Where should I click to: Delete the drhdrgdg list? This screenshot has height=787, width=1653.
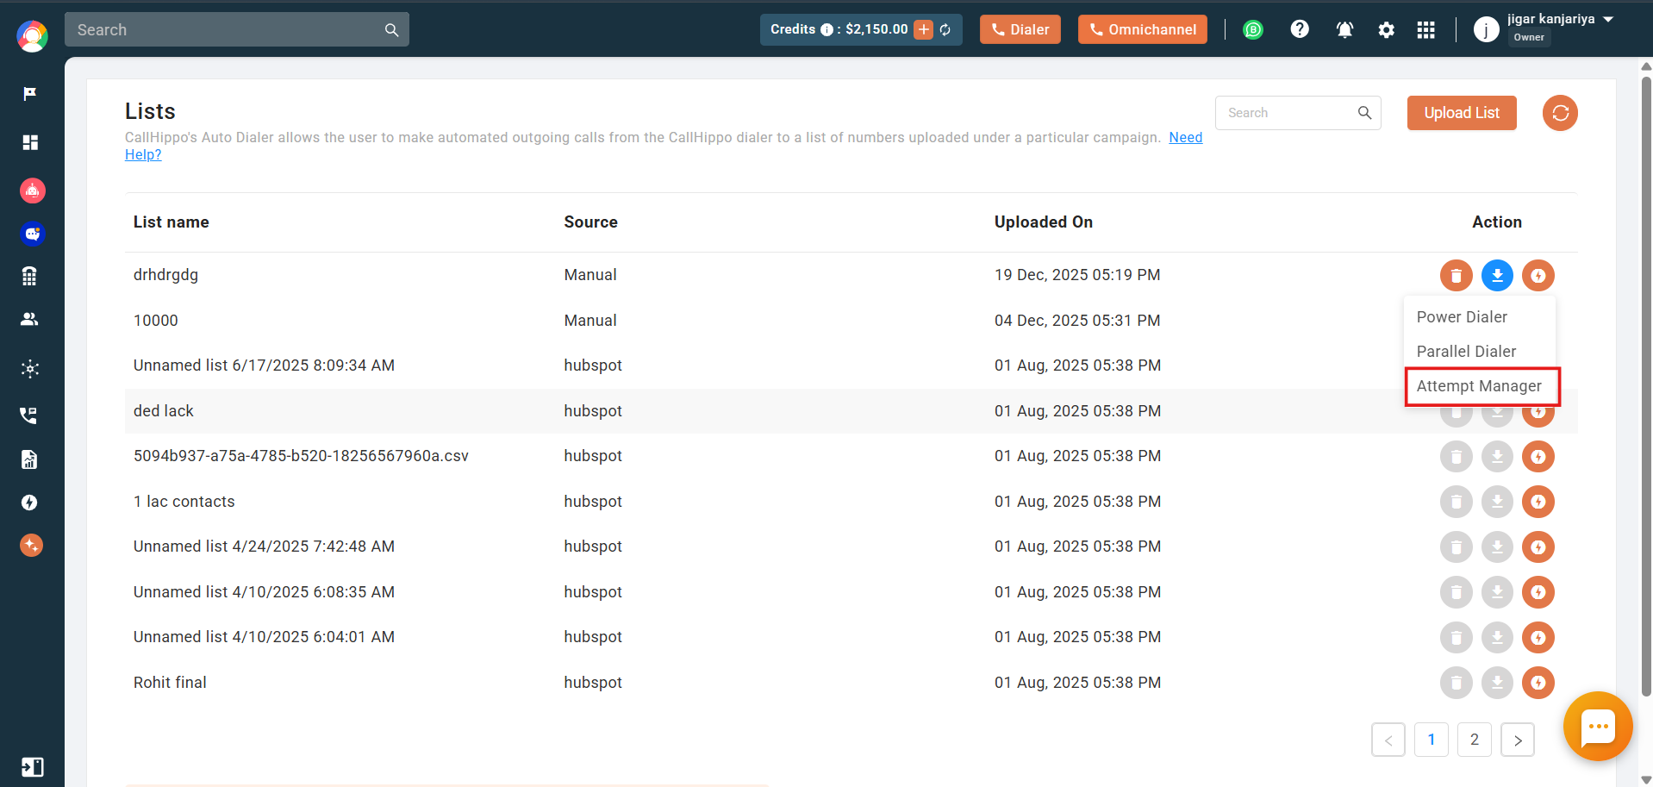pyautogui.click(x=1456, y=276)
